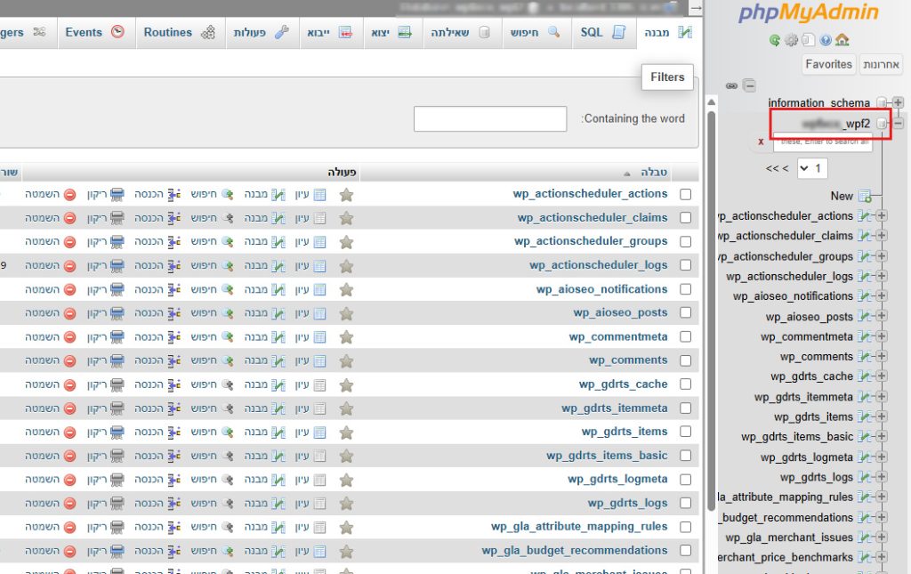Click red drop icon for wp_comments
The image size is (911, 574).
[69, 360]
